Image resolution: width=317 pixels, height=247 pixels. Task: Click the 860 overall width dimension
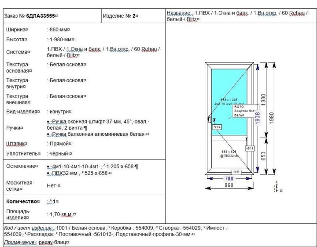click(x=229, y=186)
